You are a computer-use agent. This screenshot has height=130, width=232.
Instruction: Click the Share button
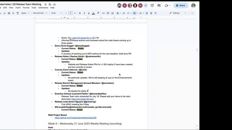pyautogui.click(x=181, y=5)
